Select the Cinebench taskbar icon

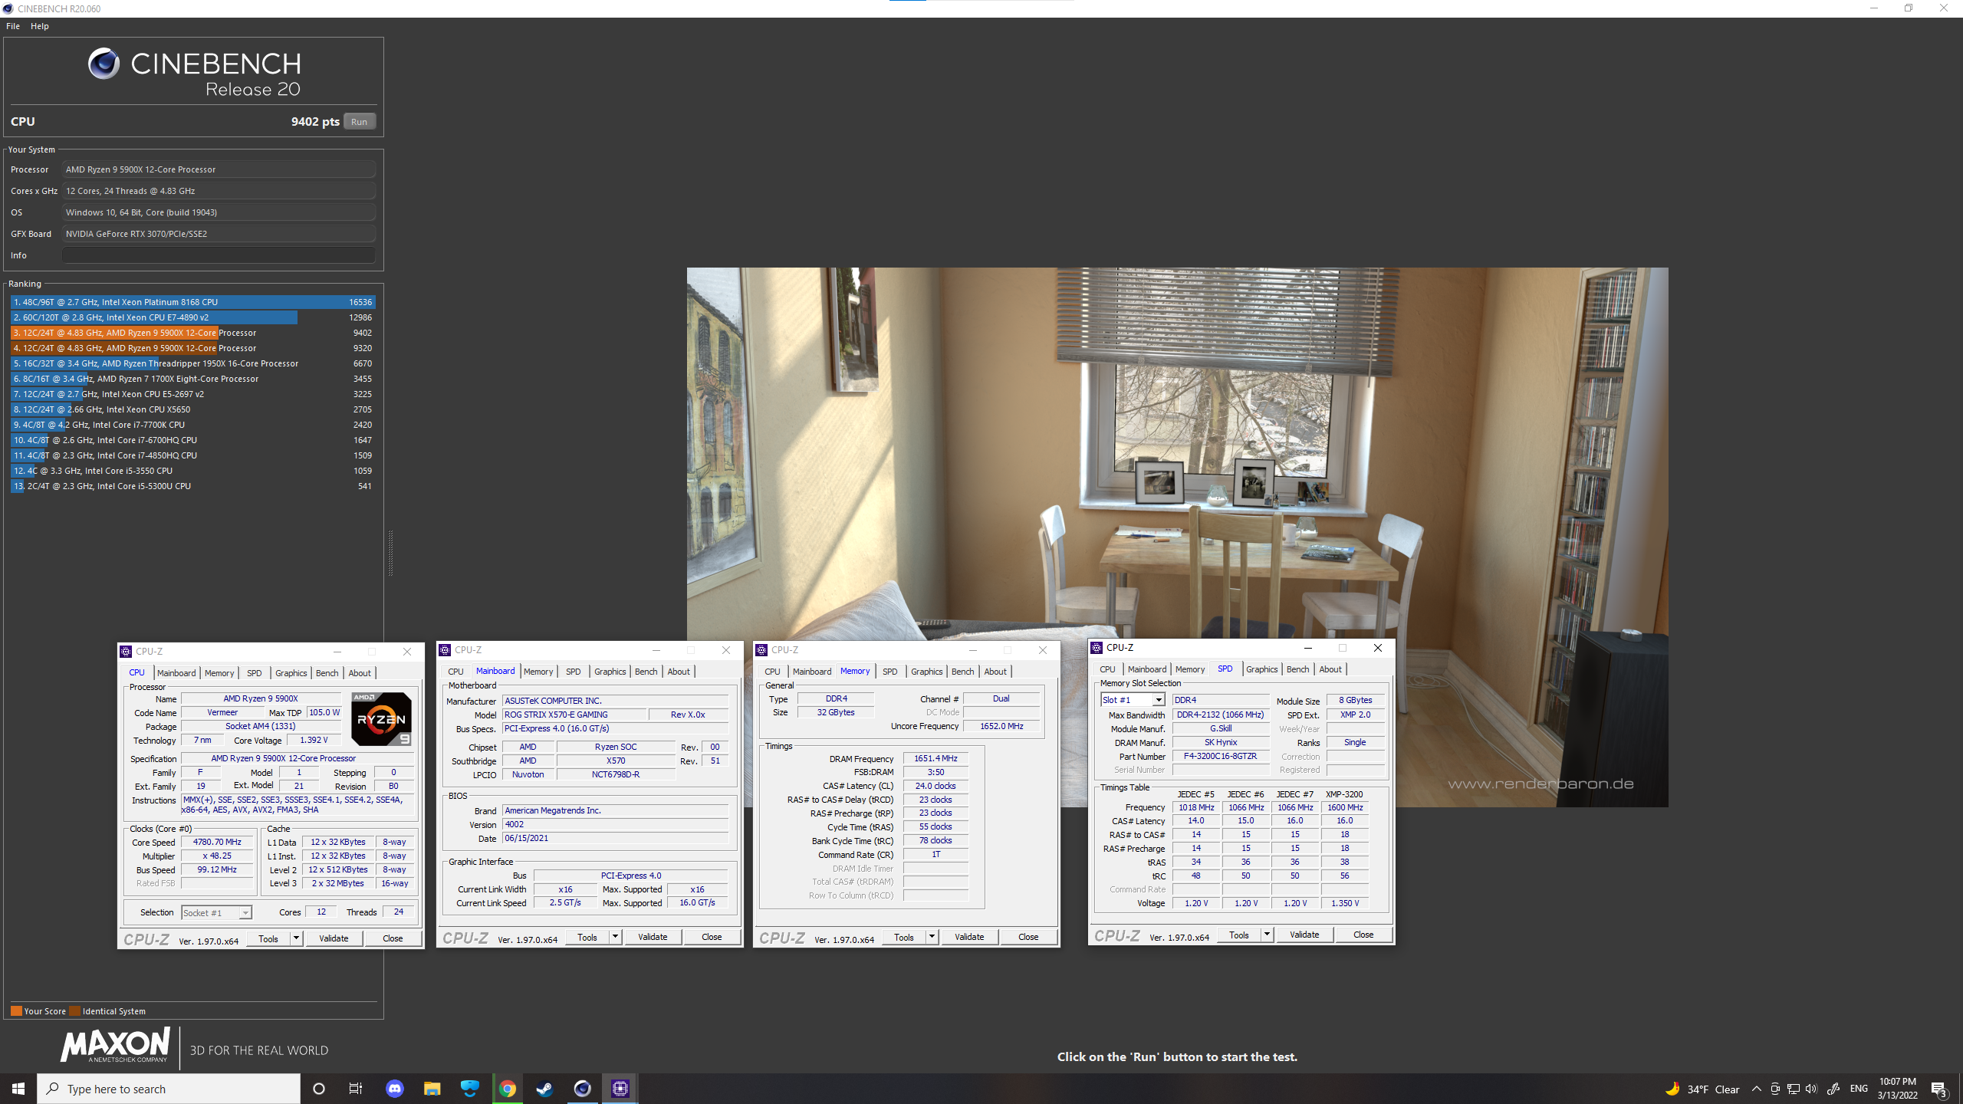click(583, 1089)
